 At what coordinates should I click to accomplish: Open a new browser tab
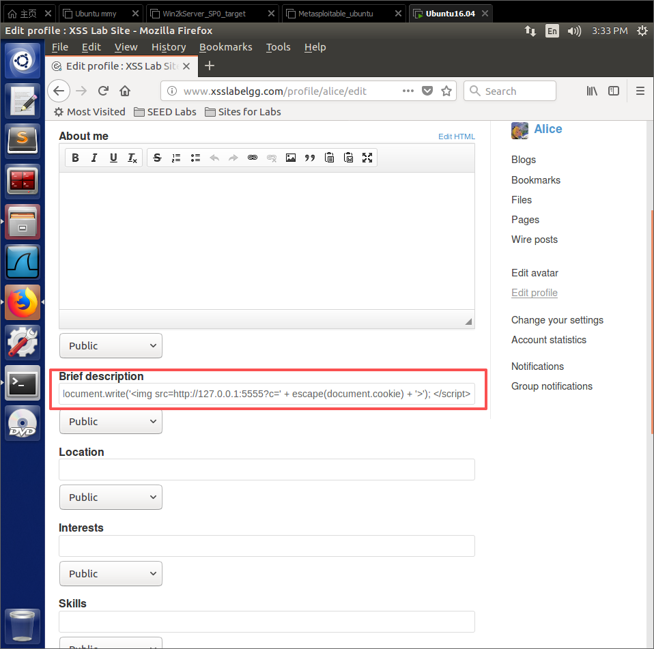tap(210, 66)
